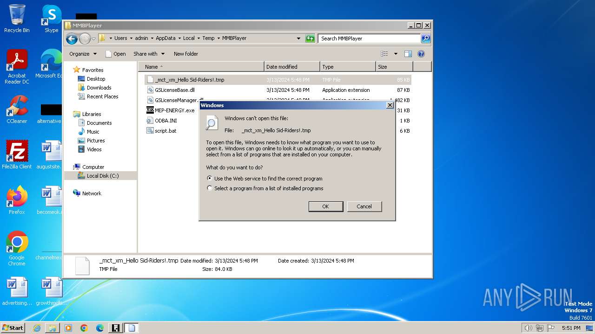Click the Explorer Back navigation arrow
This screenshot has width=595, height=334.
point(72,39)
